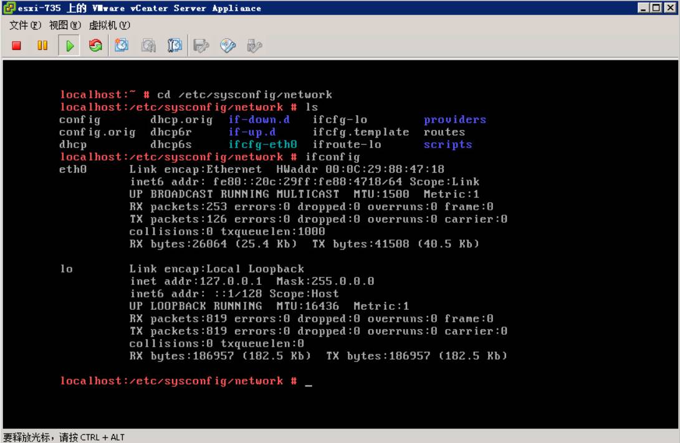Click the eth0 interface label
The width and height of the screenshot is (680, 443).
[73, 169]
